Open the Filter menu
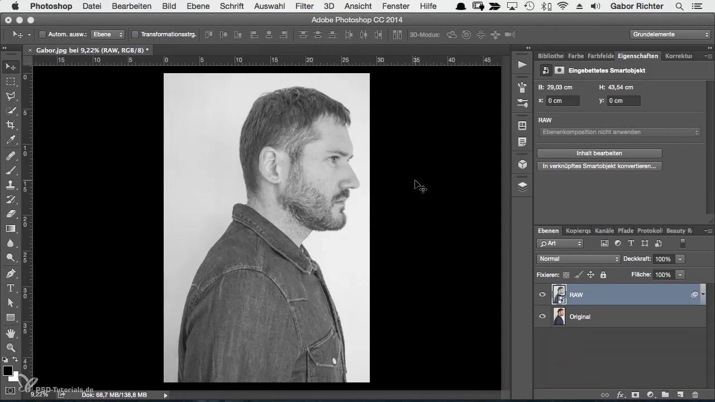 (304, 6)
